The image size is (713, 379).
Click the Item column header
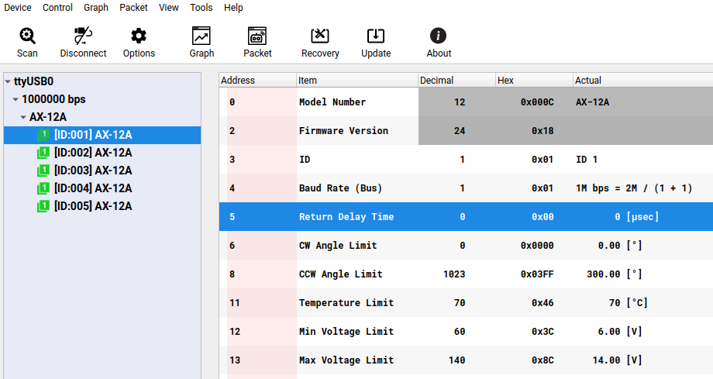click(357, 81)
